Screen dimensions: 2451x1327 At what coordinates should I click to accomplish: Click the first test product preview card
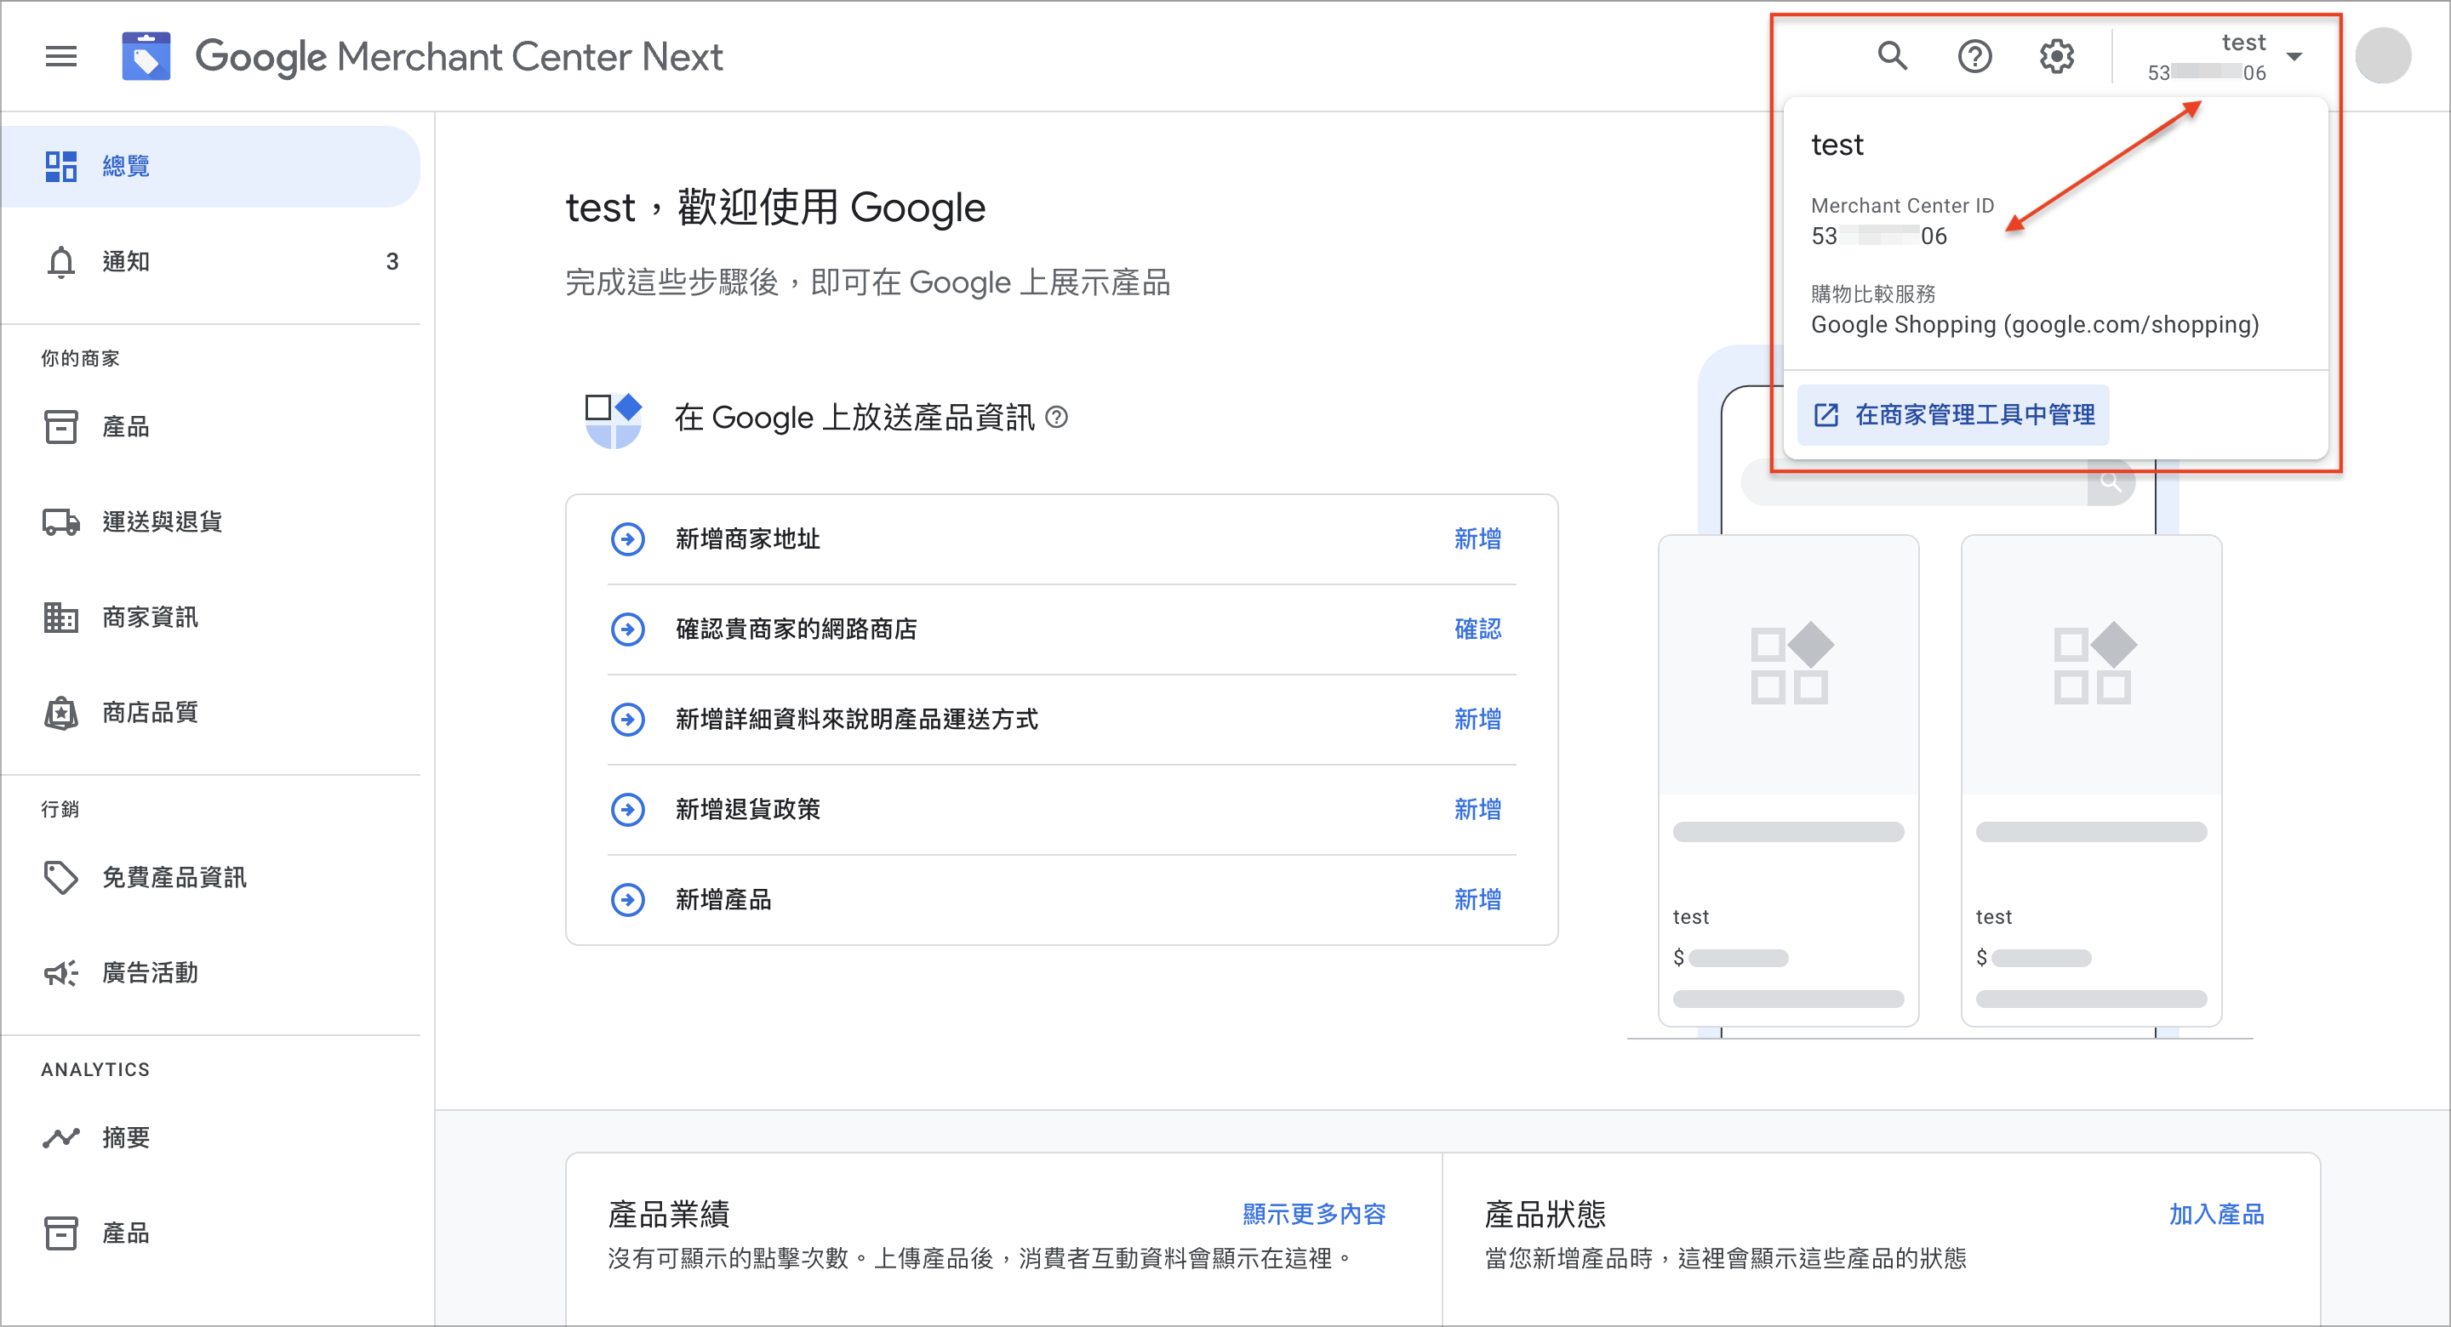click(1788, 780)
